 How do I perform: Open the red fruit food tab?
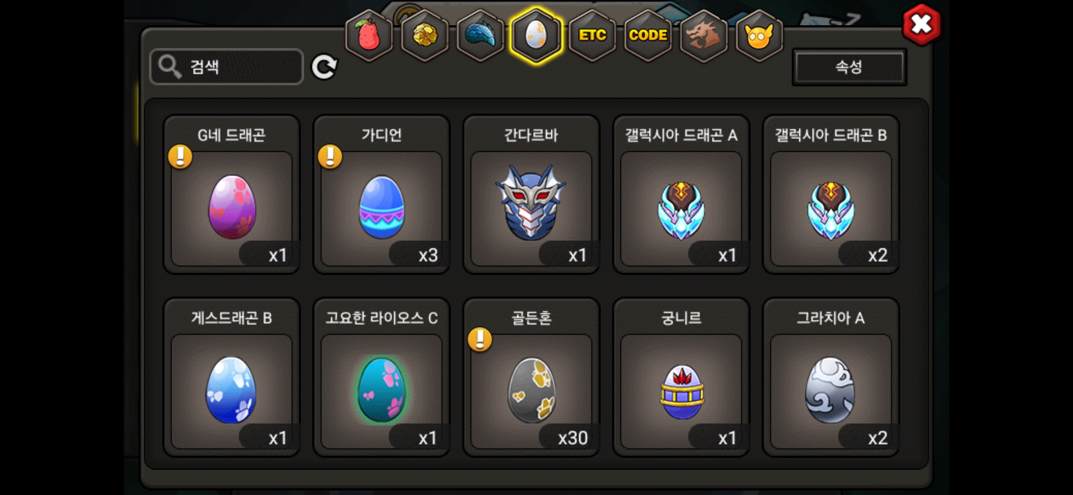pos(369,35)
